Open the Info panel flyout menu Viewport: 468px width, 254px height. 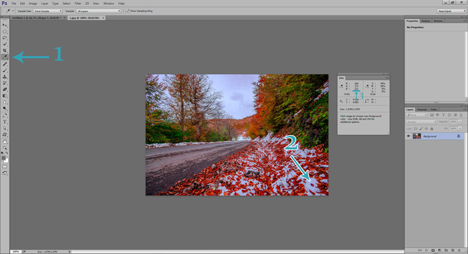pos(386,78)
